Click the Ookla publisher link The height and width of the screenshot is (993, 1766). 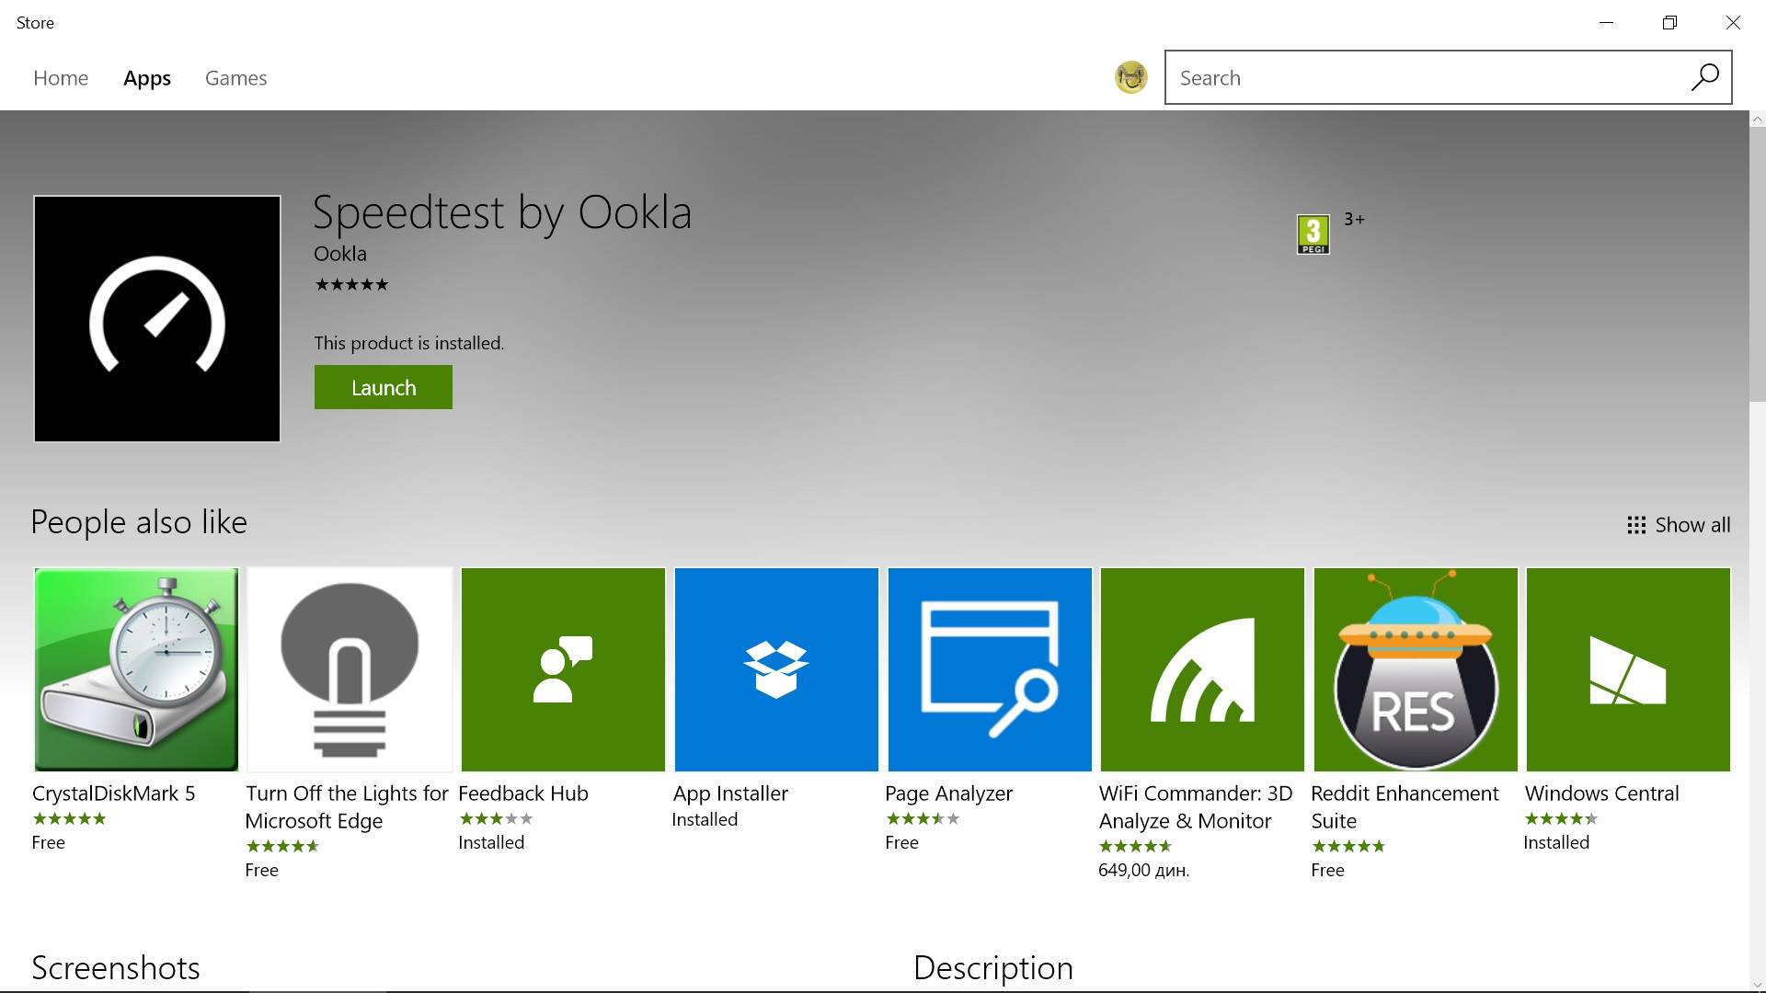[339, 254]
